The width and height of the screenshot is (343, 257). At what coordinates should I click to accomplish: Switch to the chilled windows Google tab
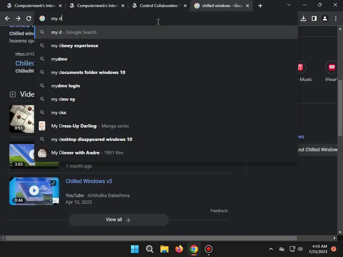(x=222, y=6)
